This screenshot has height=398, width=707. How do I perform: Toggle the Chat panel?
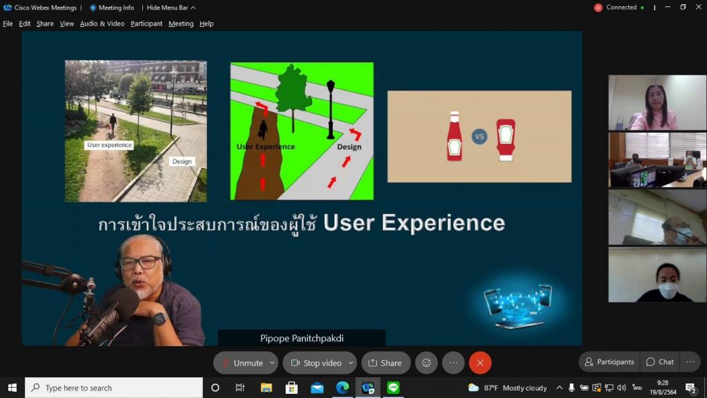(x=659, y=362)
